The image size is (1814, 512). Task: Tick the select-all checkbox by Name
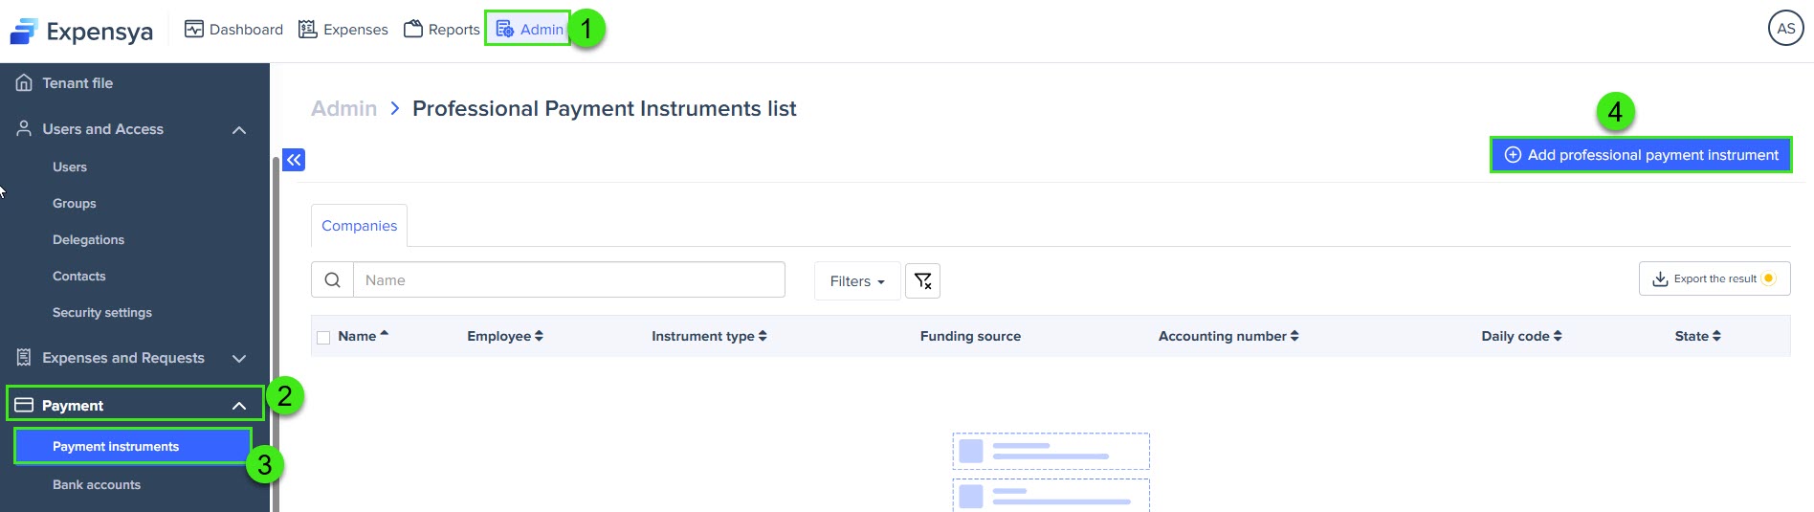point(323,337)
